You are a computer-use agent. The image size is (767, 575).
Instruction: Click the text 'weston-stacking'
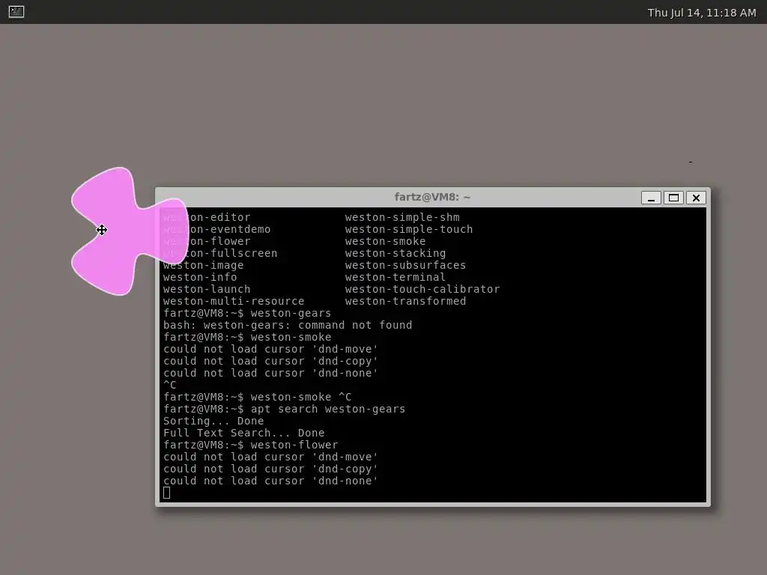(x=395, y=253)
